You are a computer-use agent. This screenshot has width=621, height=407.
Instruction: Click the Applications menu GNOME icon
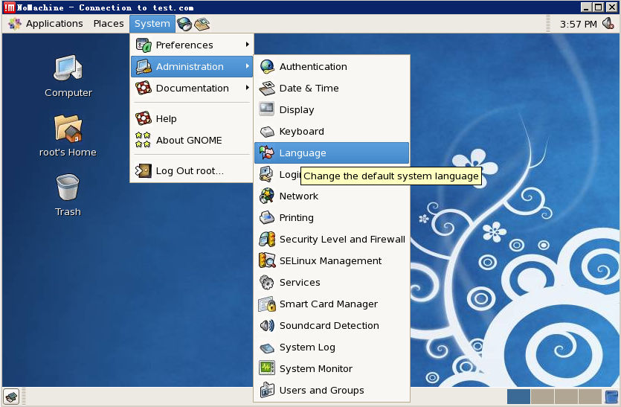click(x=15, y=24)
